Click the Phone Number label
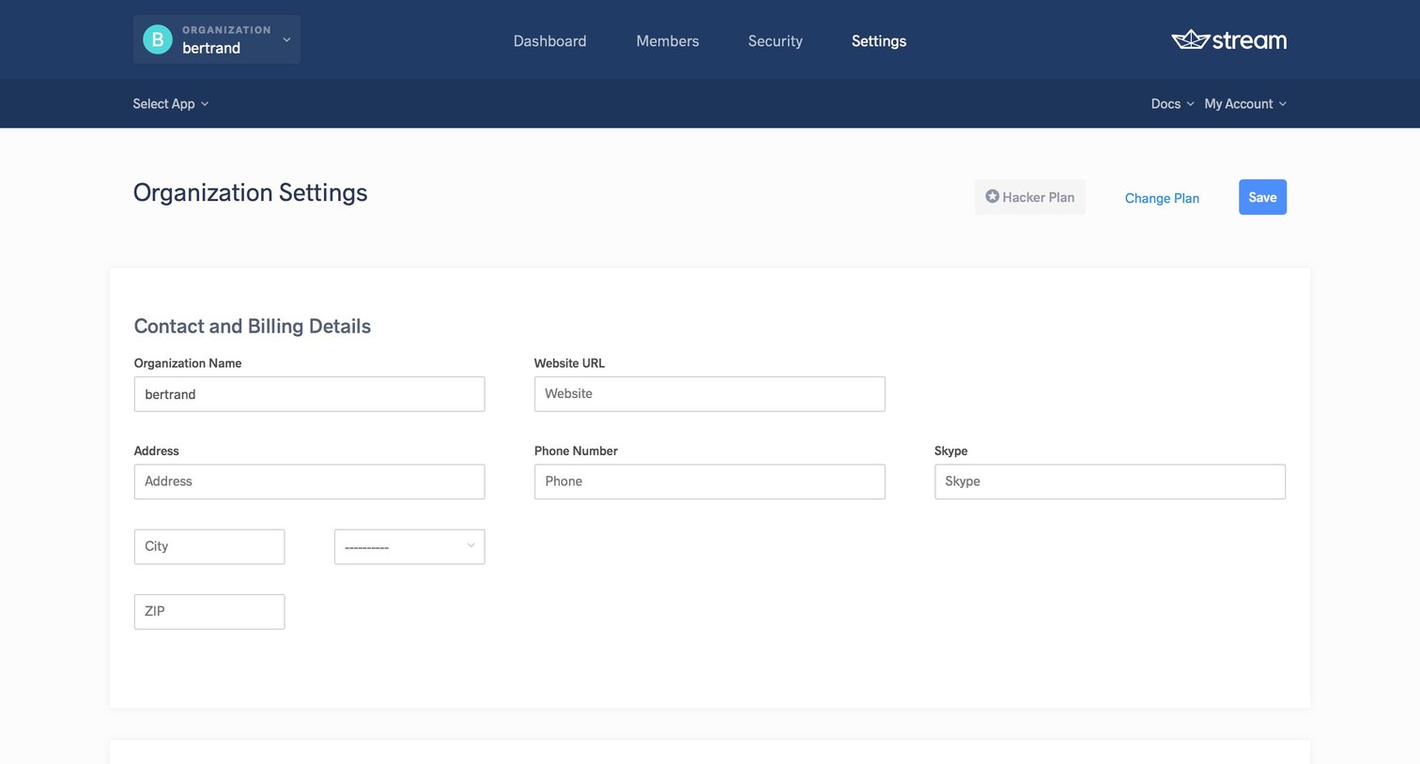Screen dimensions: 1420x764 point(576,451)
